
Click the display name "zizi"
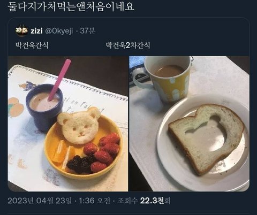pyautogui.click(x=36, y=31)
